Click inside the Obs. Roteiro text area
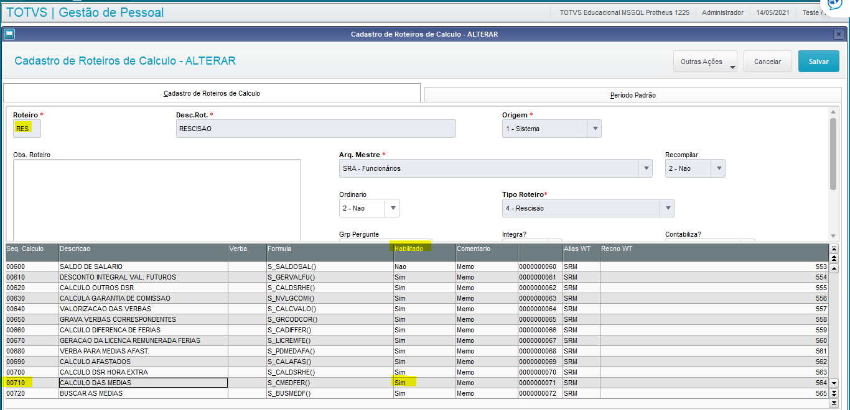This screenshot has height=410, width=850. click(x=157, y=200)
